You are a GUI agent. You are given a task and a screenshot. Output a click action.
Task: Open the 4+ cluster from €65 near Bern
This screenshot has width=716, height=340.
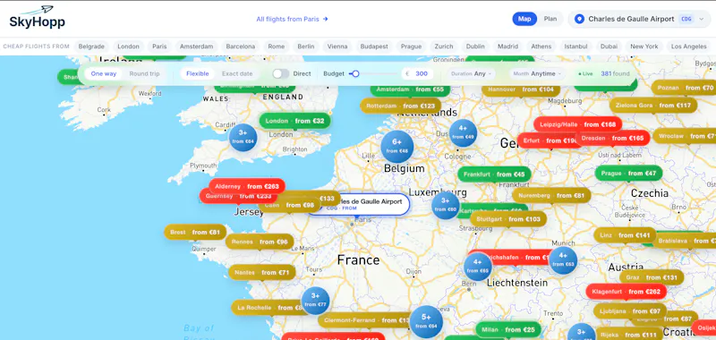(x=478, y=267)
